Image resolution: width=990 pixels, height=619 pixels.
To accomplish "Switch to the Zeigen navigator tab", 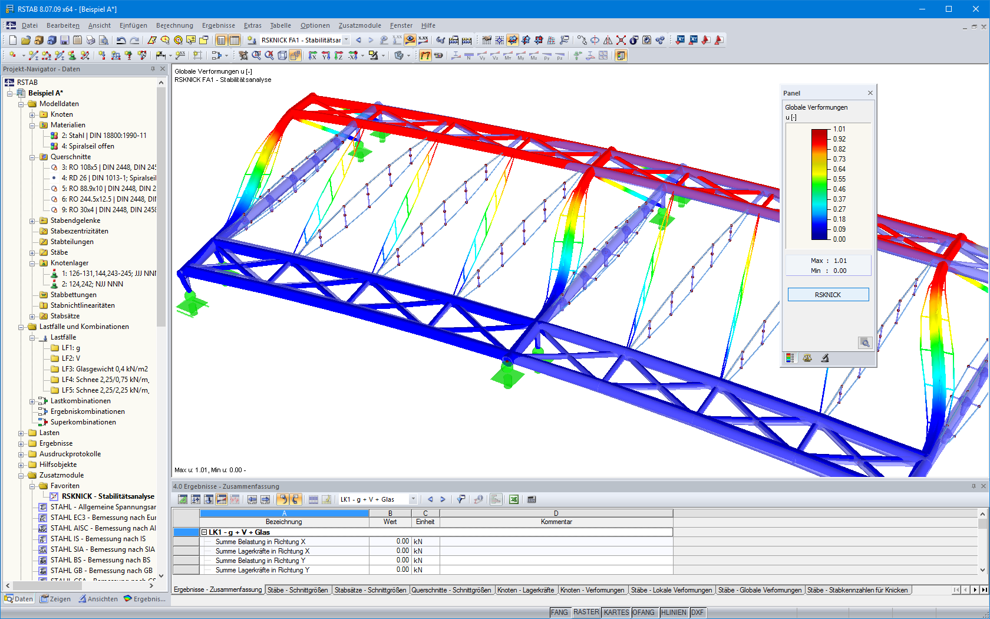I will point(55,599).
